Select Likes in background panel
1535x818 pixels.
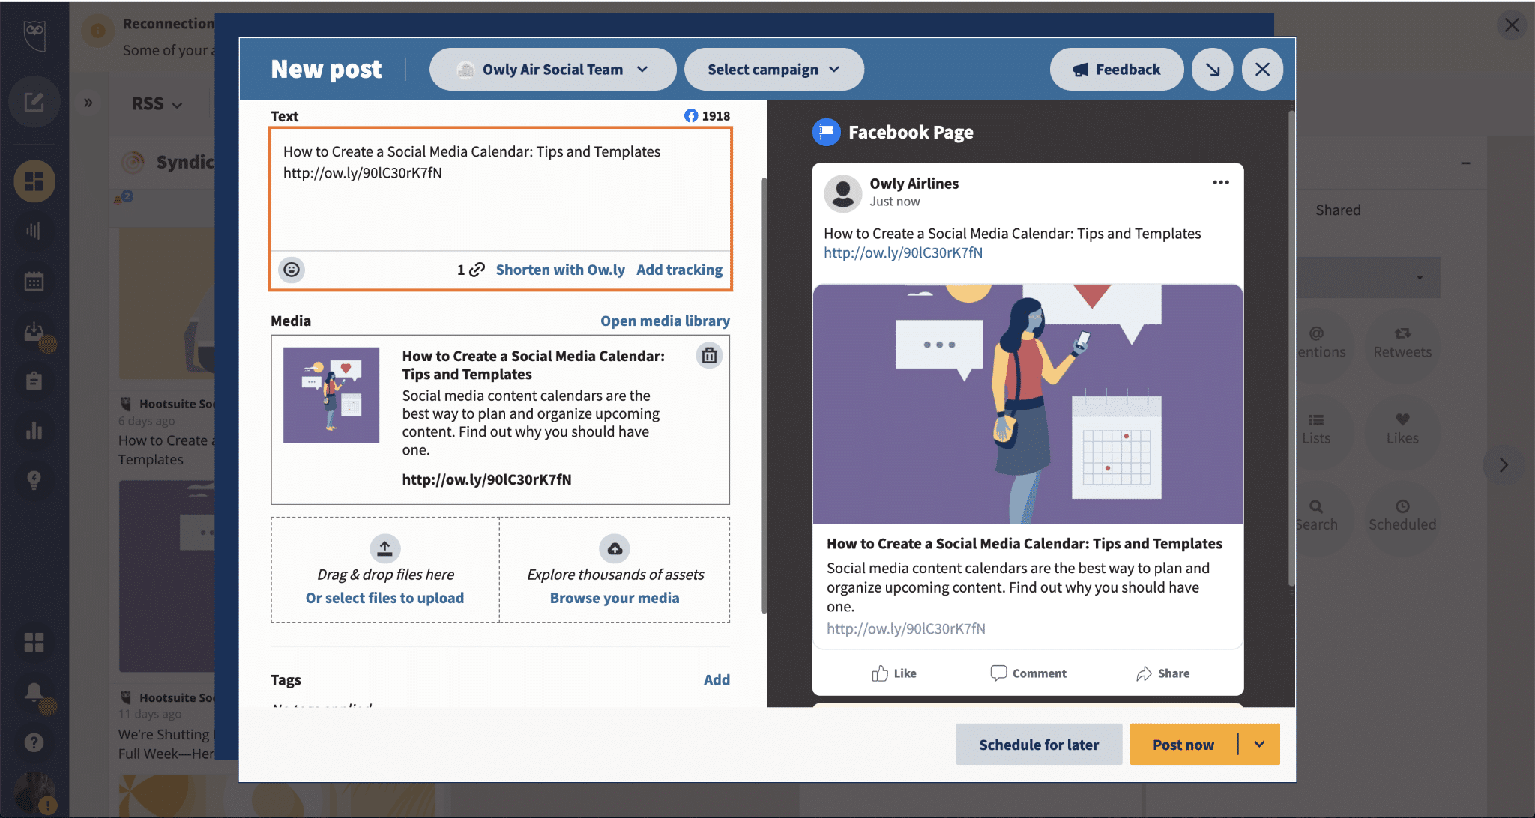click(x=1402, y=429)
